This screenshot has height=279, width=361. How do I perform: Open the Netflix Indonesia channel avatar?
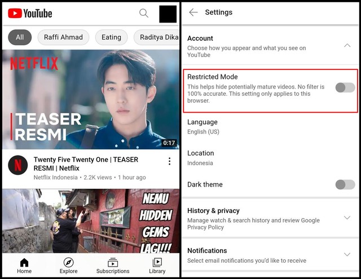18,165
